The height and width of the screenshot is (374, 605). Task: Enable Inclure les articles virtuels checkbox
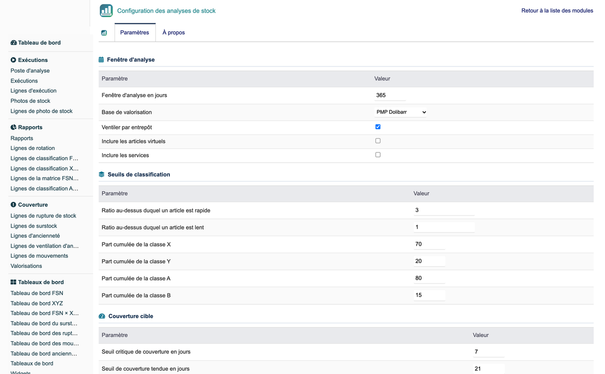click(378, 141)
